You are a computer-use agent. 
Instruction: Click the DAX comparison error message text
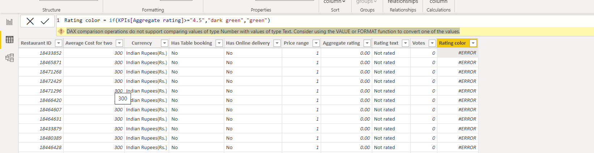[x=263, y=31]
